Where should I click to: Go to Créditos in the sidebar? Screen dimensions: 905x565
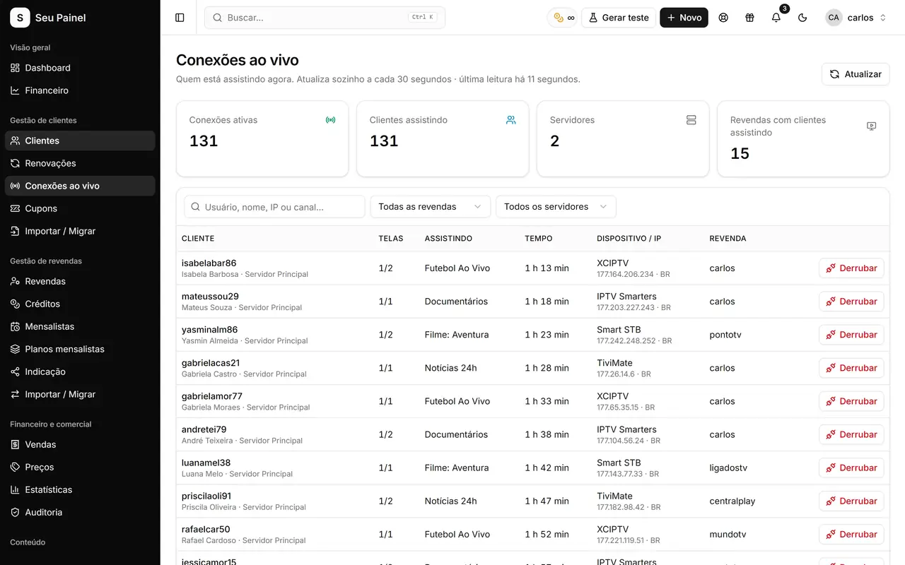tap(80, 304)
